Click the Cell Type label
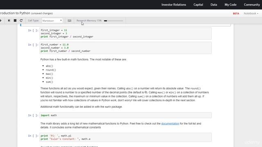The image size is (262, 147). pos(34,20)
